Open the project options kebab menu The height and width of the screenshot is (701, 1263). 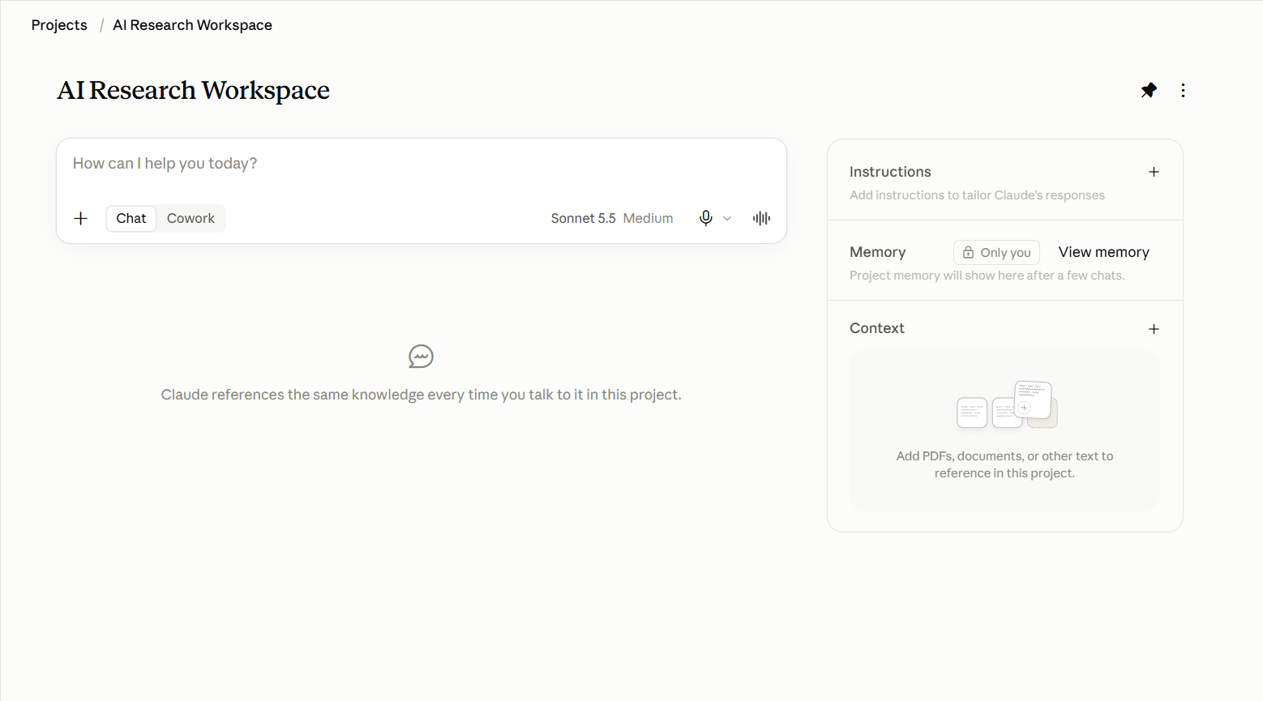coord(1183,90)
